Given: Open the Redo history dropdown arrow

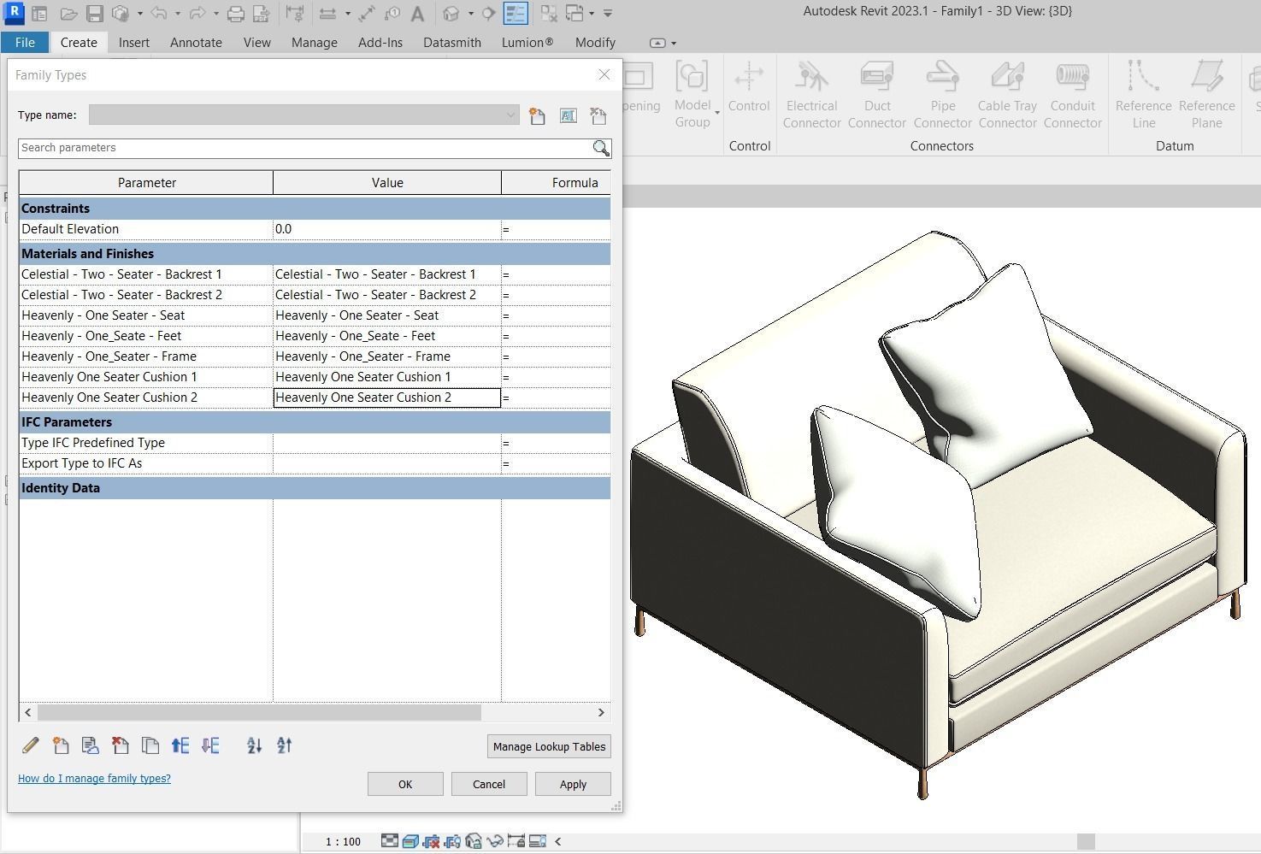Looking at the screenshot, I should tap(215, 14).
